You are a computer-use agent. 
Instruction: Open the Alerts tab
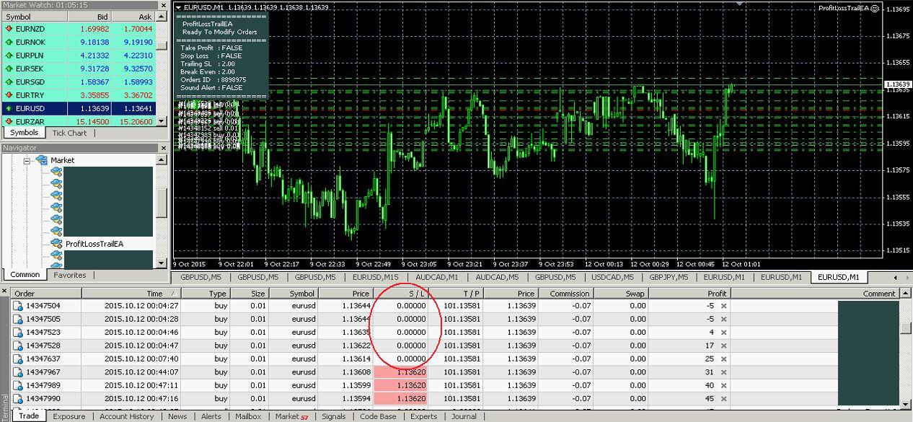pyautogui.click(x=211, y=416)
